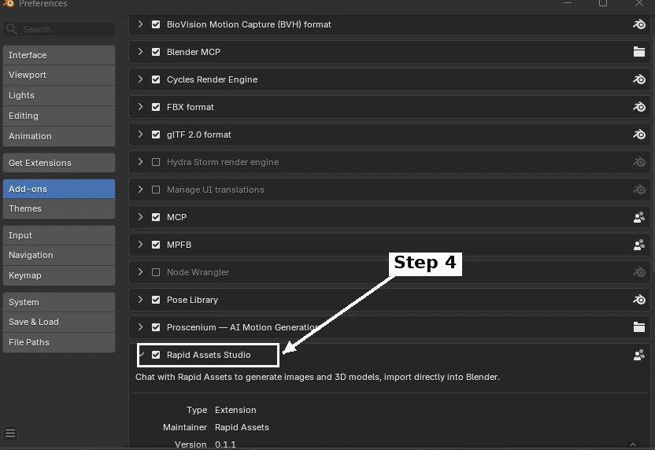The image size is (655, 450).
Task: Uncheck the MPFB add-on checkbox
Action: (x=156, y=245)
